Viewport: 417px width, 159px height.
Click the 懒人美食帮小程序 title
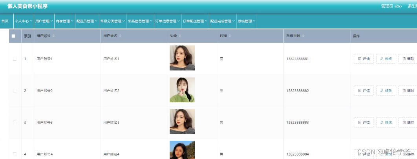point(27,6)
